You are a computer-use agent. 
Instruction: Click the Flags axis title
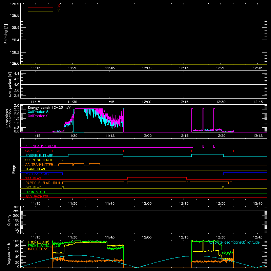click(x=14, y=169)
